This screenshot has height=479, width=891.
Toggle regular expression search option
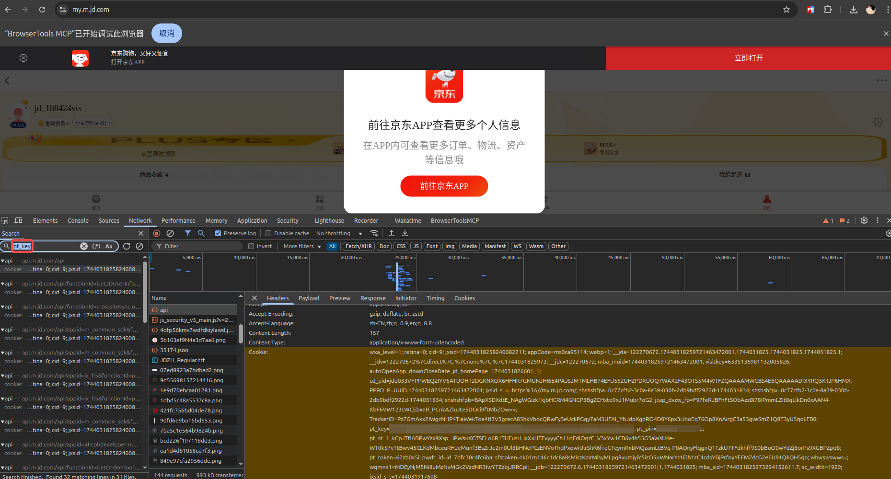96,246
